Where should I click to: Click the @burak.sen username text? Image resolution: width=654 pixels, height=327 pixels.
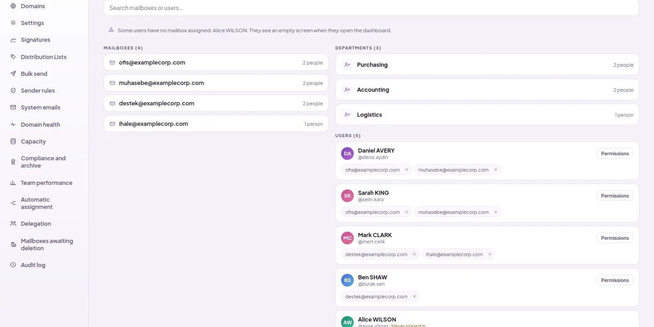[x=371, y=284]
